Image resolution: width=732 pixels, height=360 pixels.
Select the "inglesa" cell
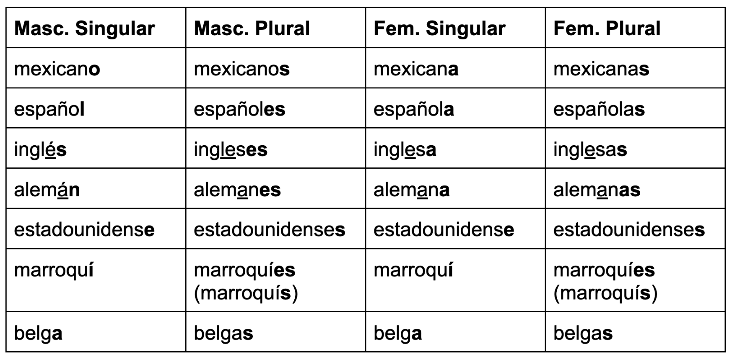point(405,149)
